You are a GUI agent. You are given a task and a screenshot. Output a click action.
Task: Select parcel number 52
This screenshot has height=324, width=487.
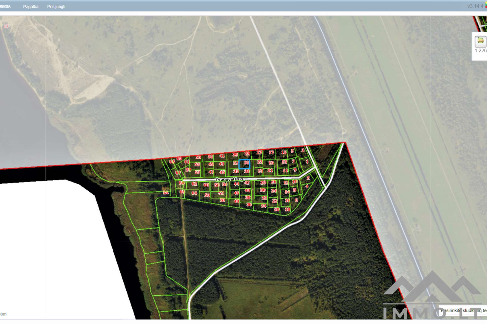coord(221,193)
